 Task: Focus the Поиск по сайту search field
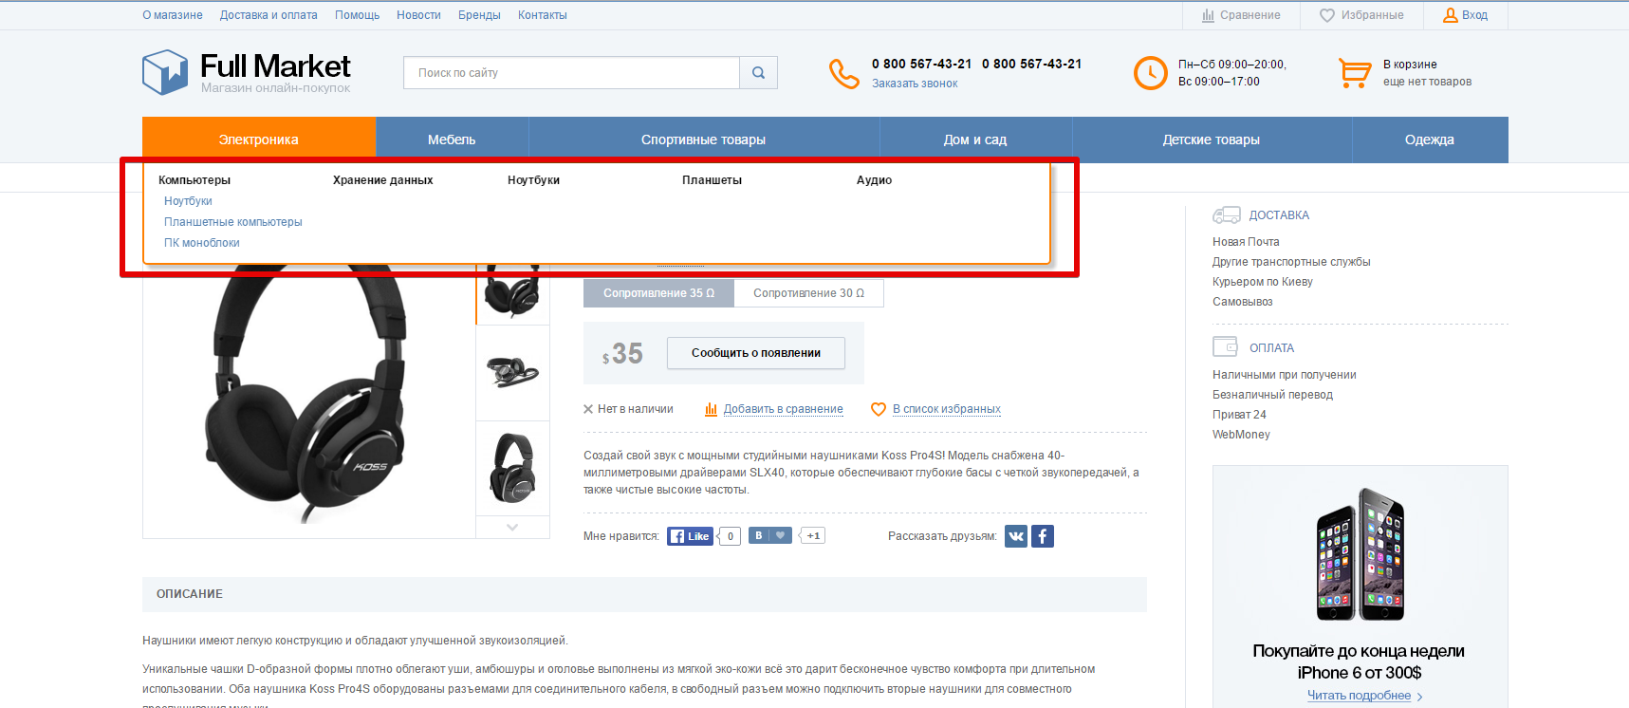point(571,73)
